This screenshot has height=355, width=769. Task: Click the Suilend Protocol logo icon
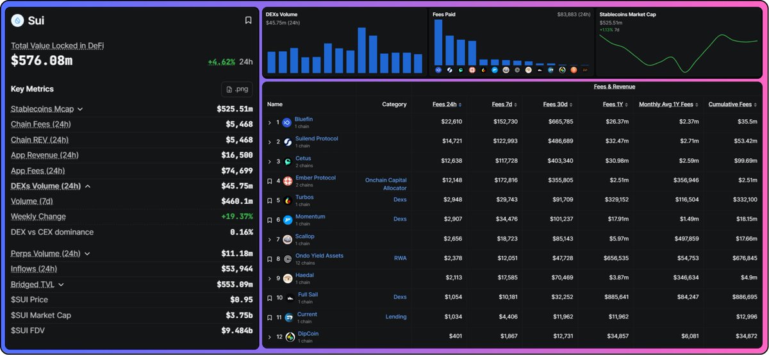point(286,142)
